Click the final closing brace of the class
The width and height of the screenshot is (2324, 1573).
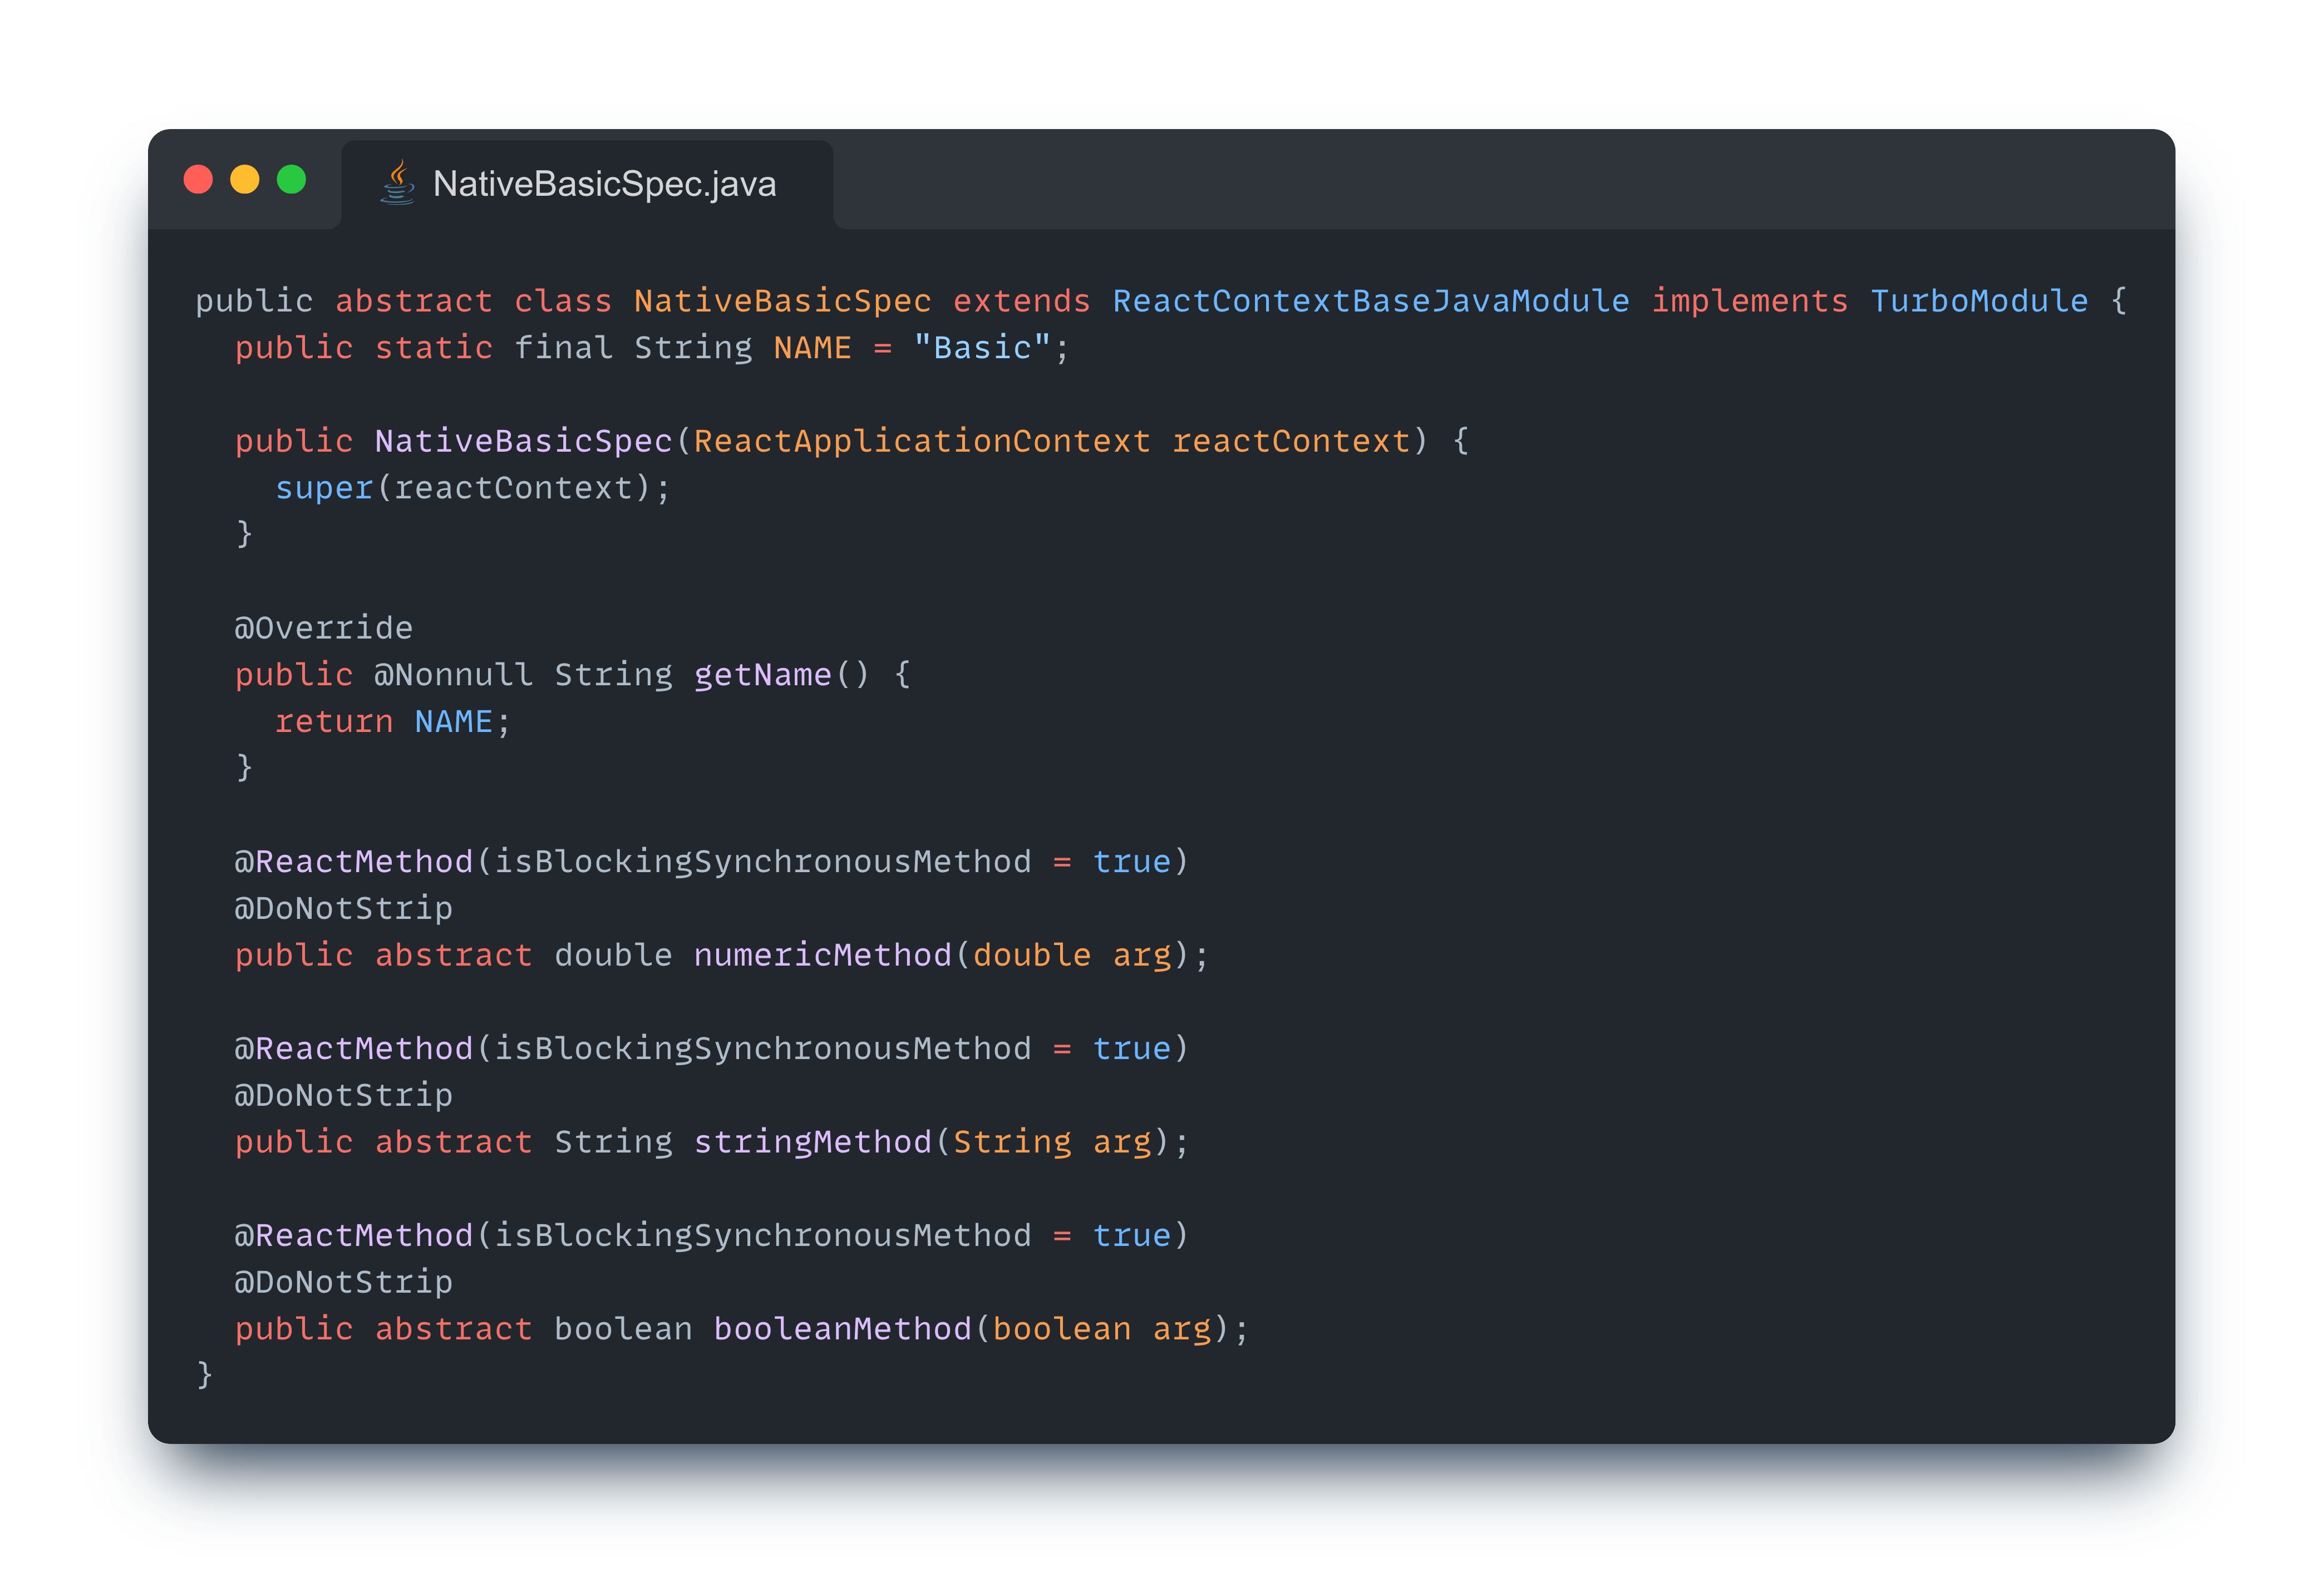coord(204,1374)
